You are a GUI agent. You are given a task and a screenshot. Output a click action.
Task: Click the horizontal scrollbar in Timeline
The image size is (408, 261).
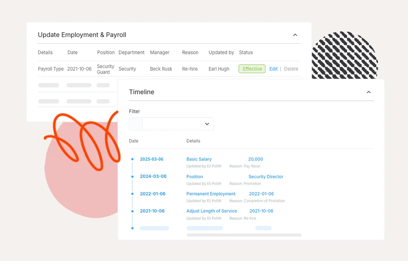click(x=244, y=235)
